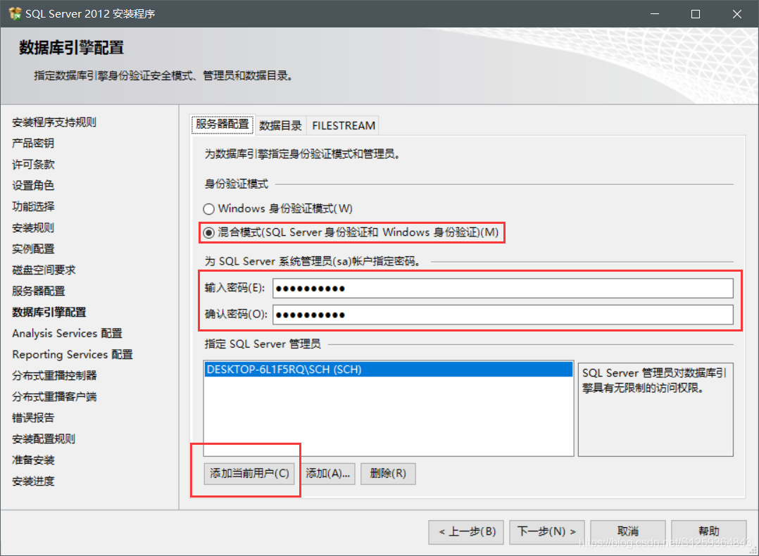Click 安装规则 step in sidebar
The height and width of the screenshot is (556, 759).
coord(33,228)
